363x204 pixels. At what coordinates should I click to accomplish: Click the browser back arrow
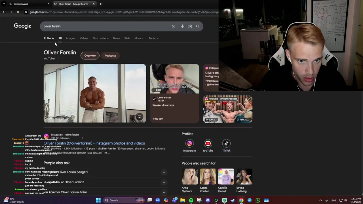coord(4,12)
